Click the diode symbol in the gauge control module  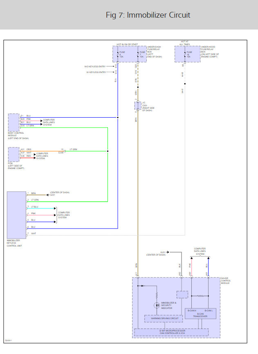point(142,286)
